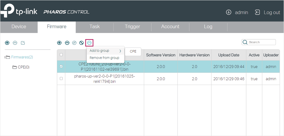Click the tp-link logo
This screenshot has height=136, width=284.
(19, 11)
